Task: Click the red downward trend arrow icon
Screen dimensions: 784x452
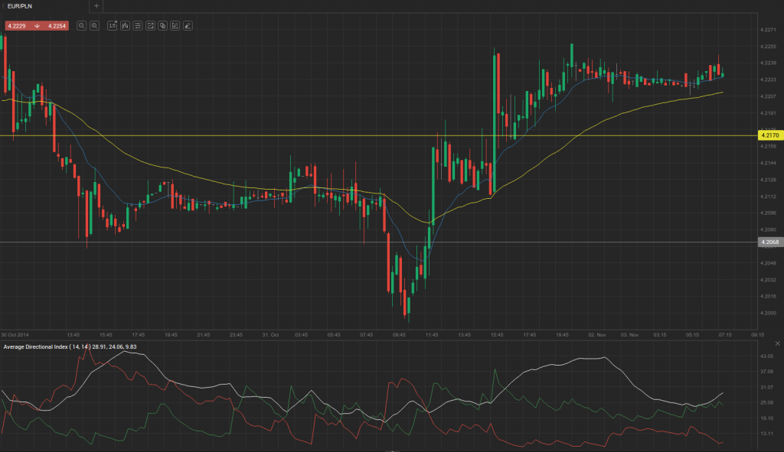Action: tap(36, 25)
